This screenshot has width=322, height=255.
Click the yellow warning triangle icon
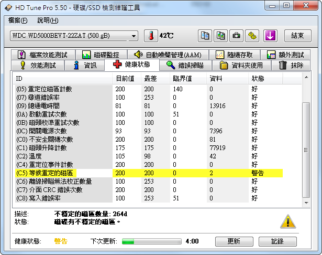coord(288,221)
